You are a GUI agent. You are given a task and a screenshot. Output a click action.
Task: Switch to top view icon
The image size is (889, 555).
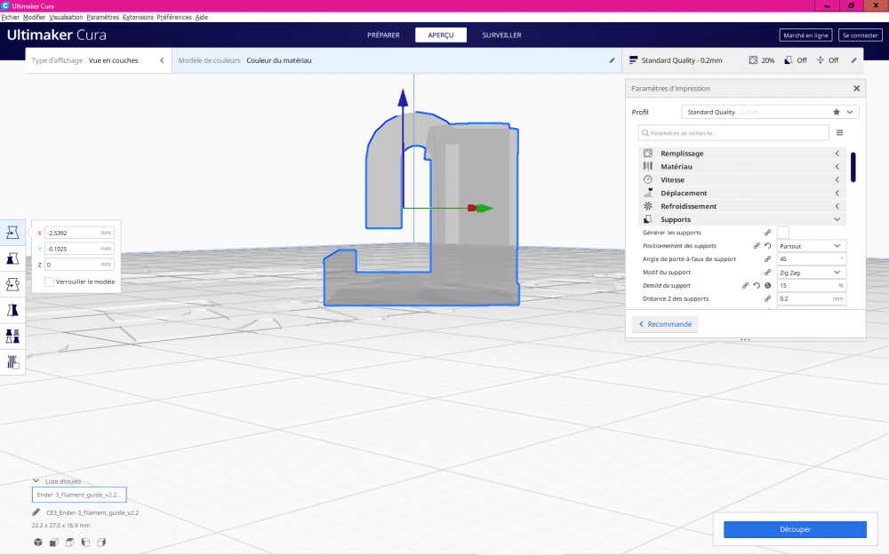coord(69,543)
